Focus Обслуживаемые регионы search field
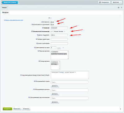 (69, 90)
